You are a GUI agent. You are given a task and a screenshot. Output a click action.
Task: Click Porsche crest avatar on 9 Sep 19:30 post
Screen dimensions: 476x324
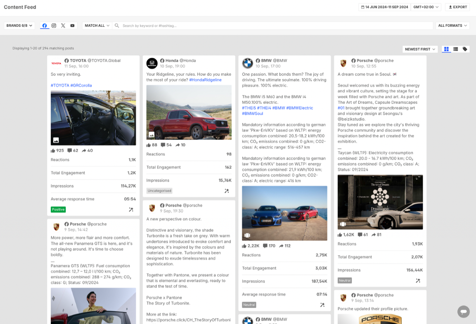(152, 208)
